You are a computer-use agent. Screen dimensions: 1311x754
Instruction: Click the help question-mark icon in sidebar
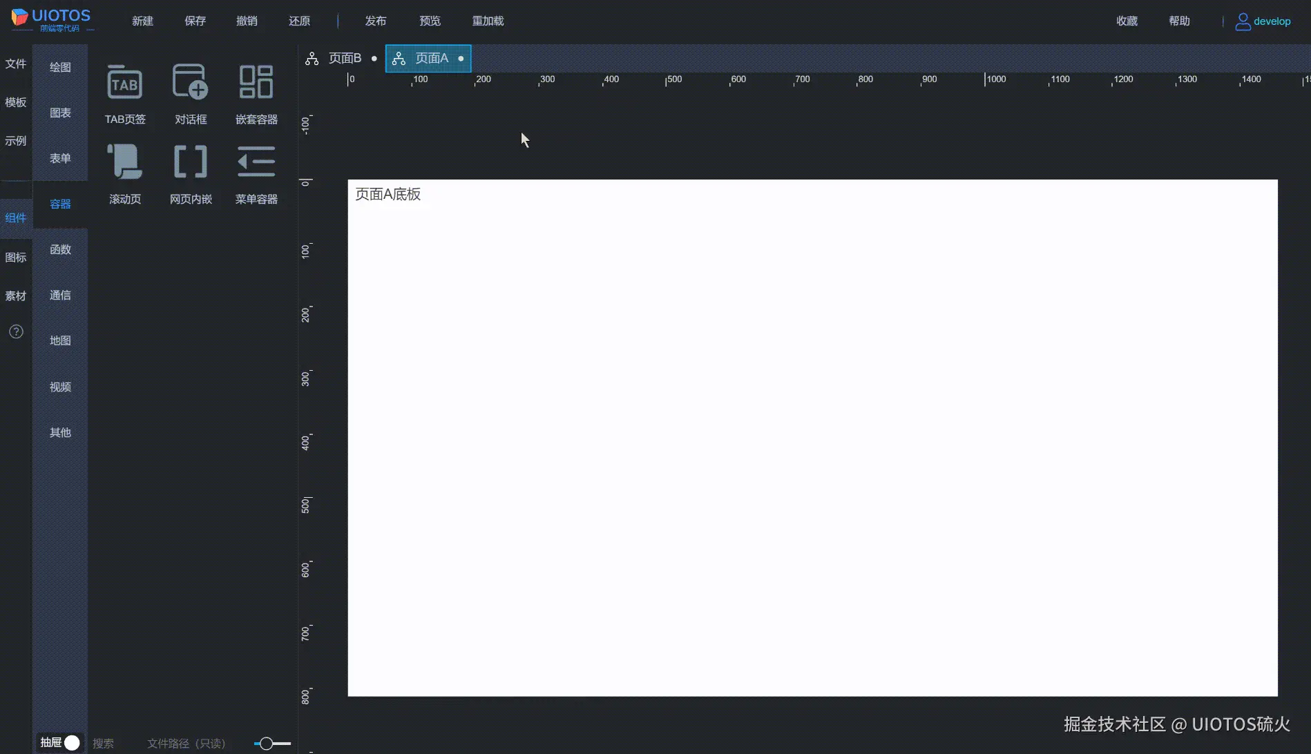click(16, 331)
